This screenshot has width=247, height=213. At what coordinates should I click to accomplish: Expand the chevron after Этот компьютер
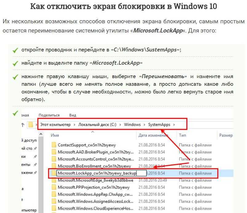[x=74, y=125]
